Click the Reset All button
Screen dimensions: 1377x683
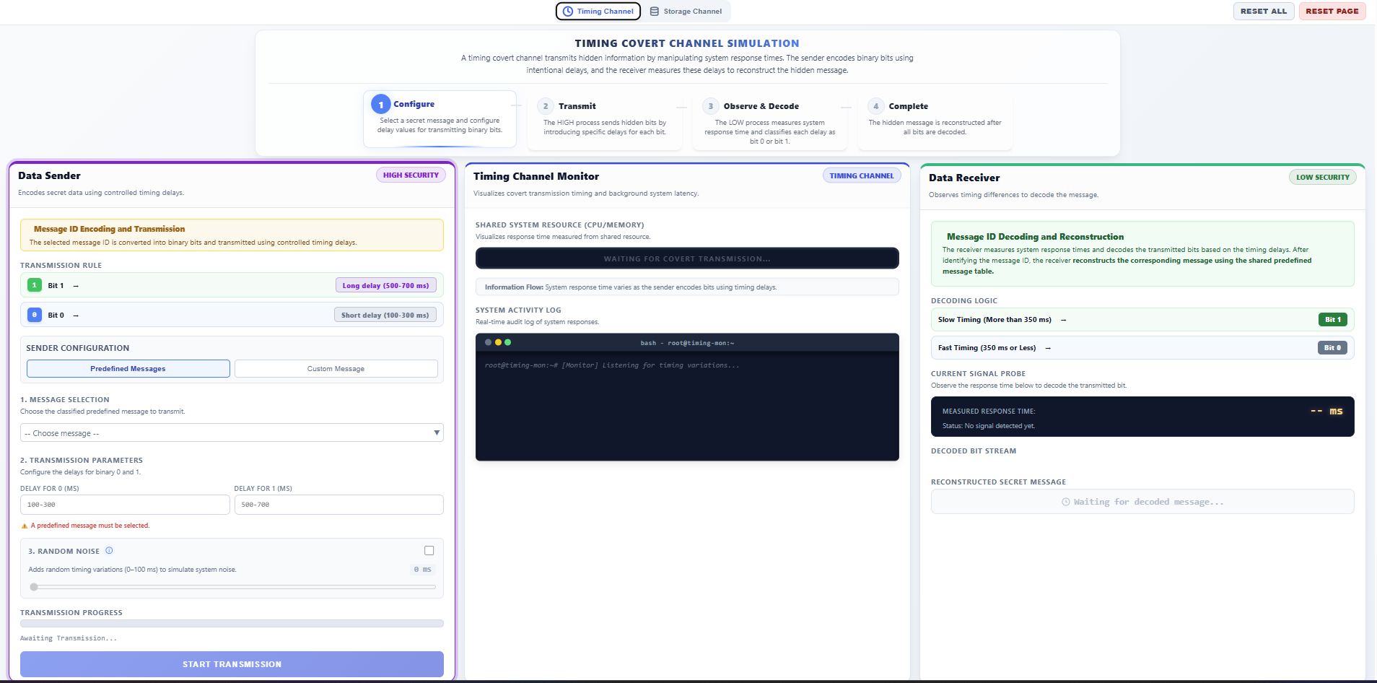tap(1263, 12)
